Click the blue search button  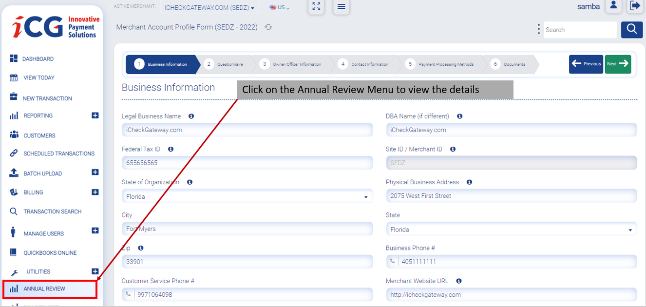(x=632, y=30)
